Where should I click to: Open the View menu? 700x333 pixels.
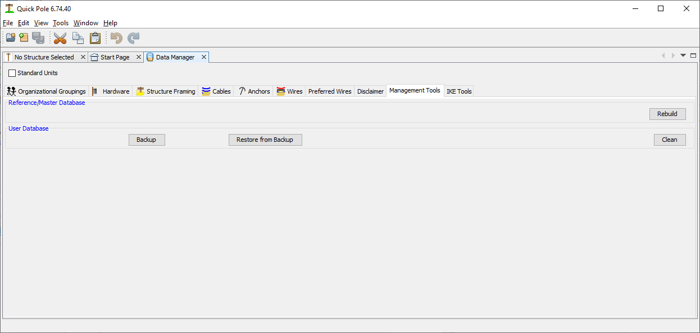[41, 23]
